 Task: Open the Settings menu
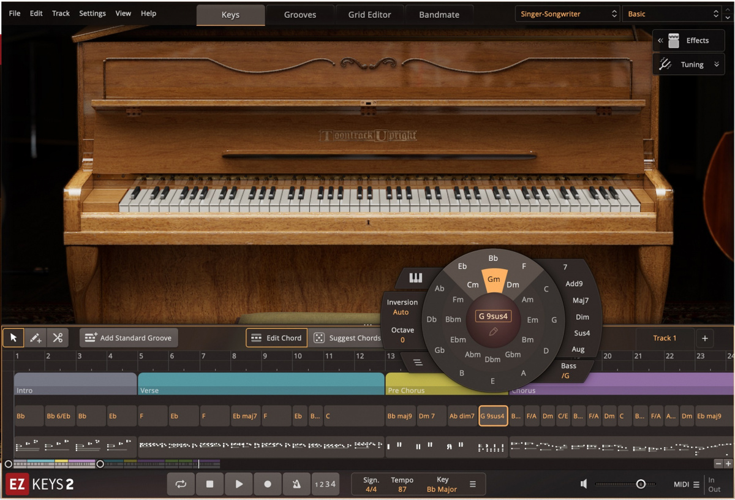92,13
